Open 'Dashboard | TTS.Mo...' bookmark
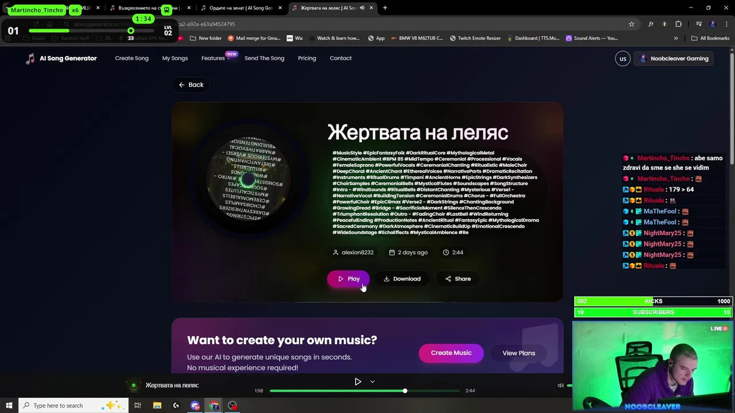Screen dimensions: 735x413 click(533, 38)
